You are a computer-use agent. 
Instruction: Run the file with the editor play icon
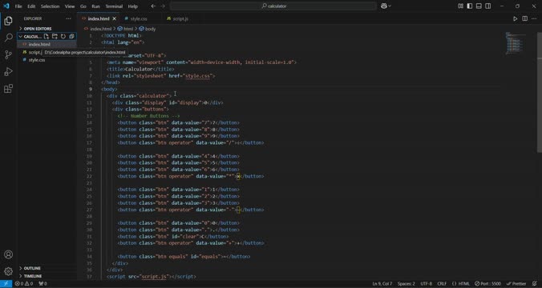(x=515, y=18)
